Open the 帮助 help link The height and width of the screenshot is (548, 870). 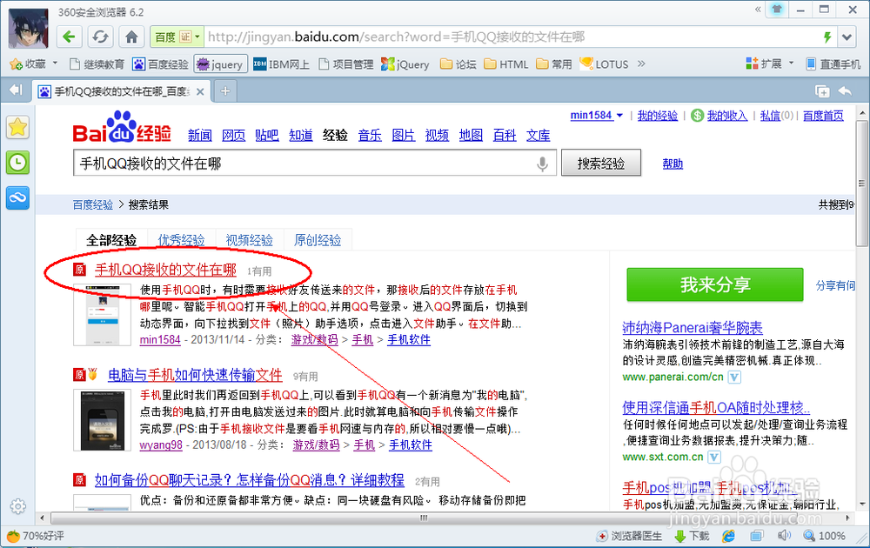673,164
